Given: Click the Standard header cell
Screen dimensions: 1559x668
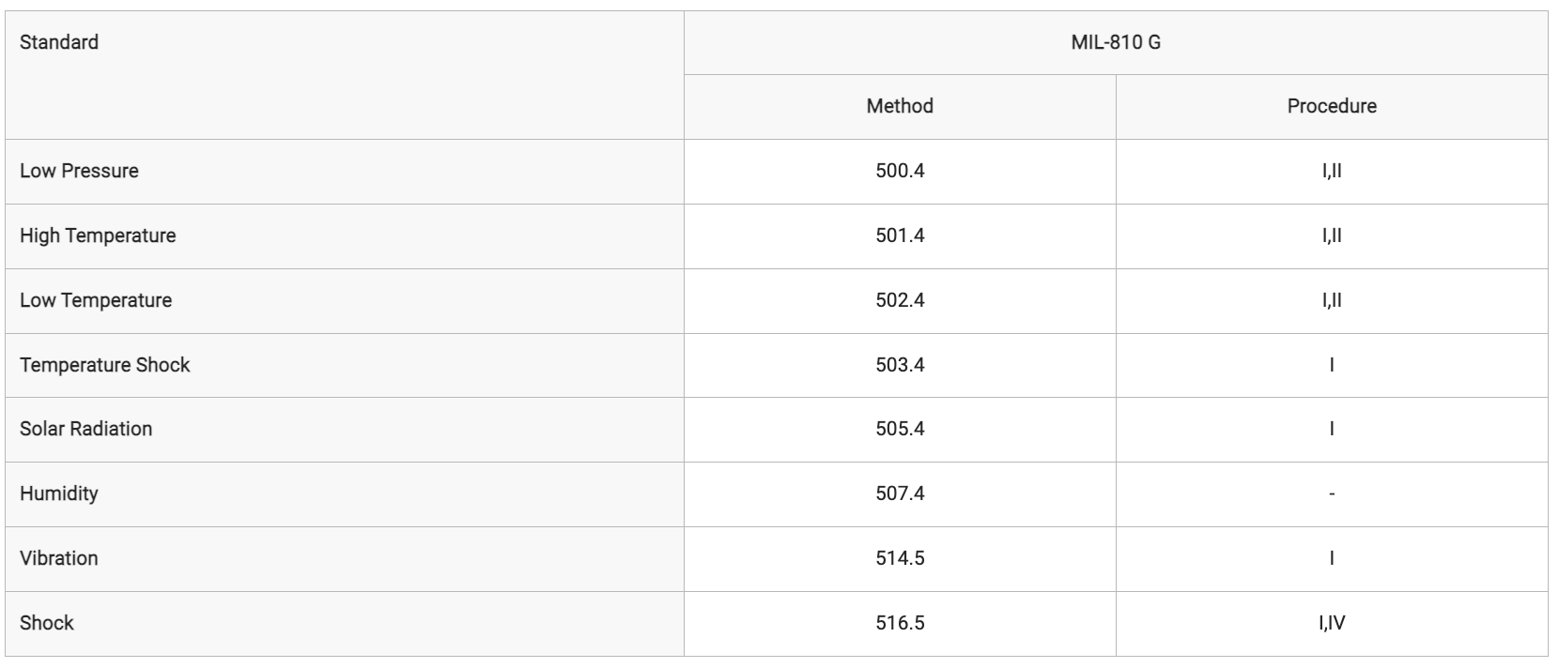Looking at the screenshot, I should 345,75.
